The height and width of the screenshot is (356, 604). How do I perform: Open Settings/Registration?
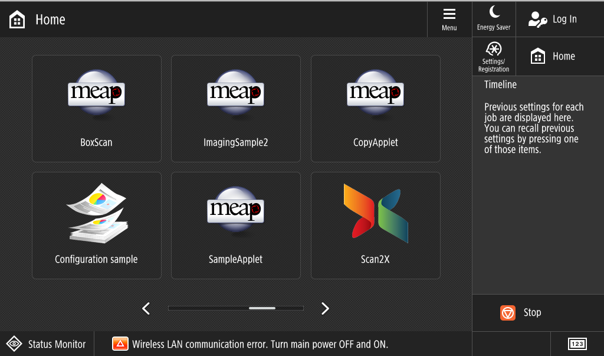coord(494,57)
